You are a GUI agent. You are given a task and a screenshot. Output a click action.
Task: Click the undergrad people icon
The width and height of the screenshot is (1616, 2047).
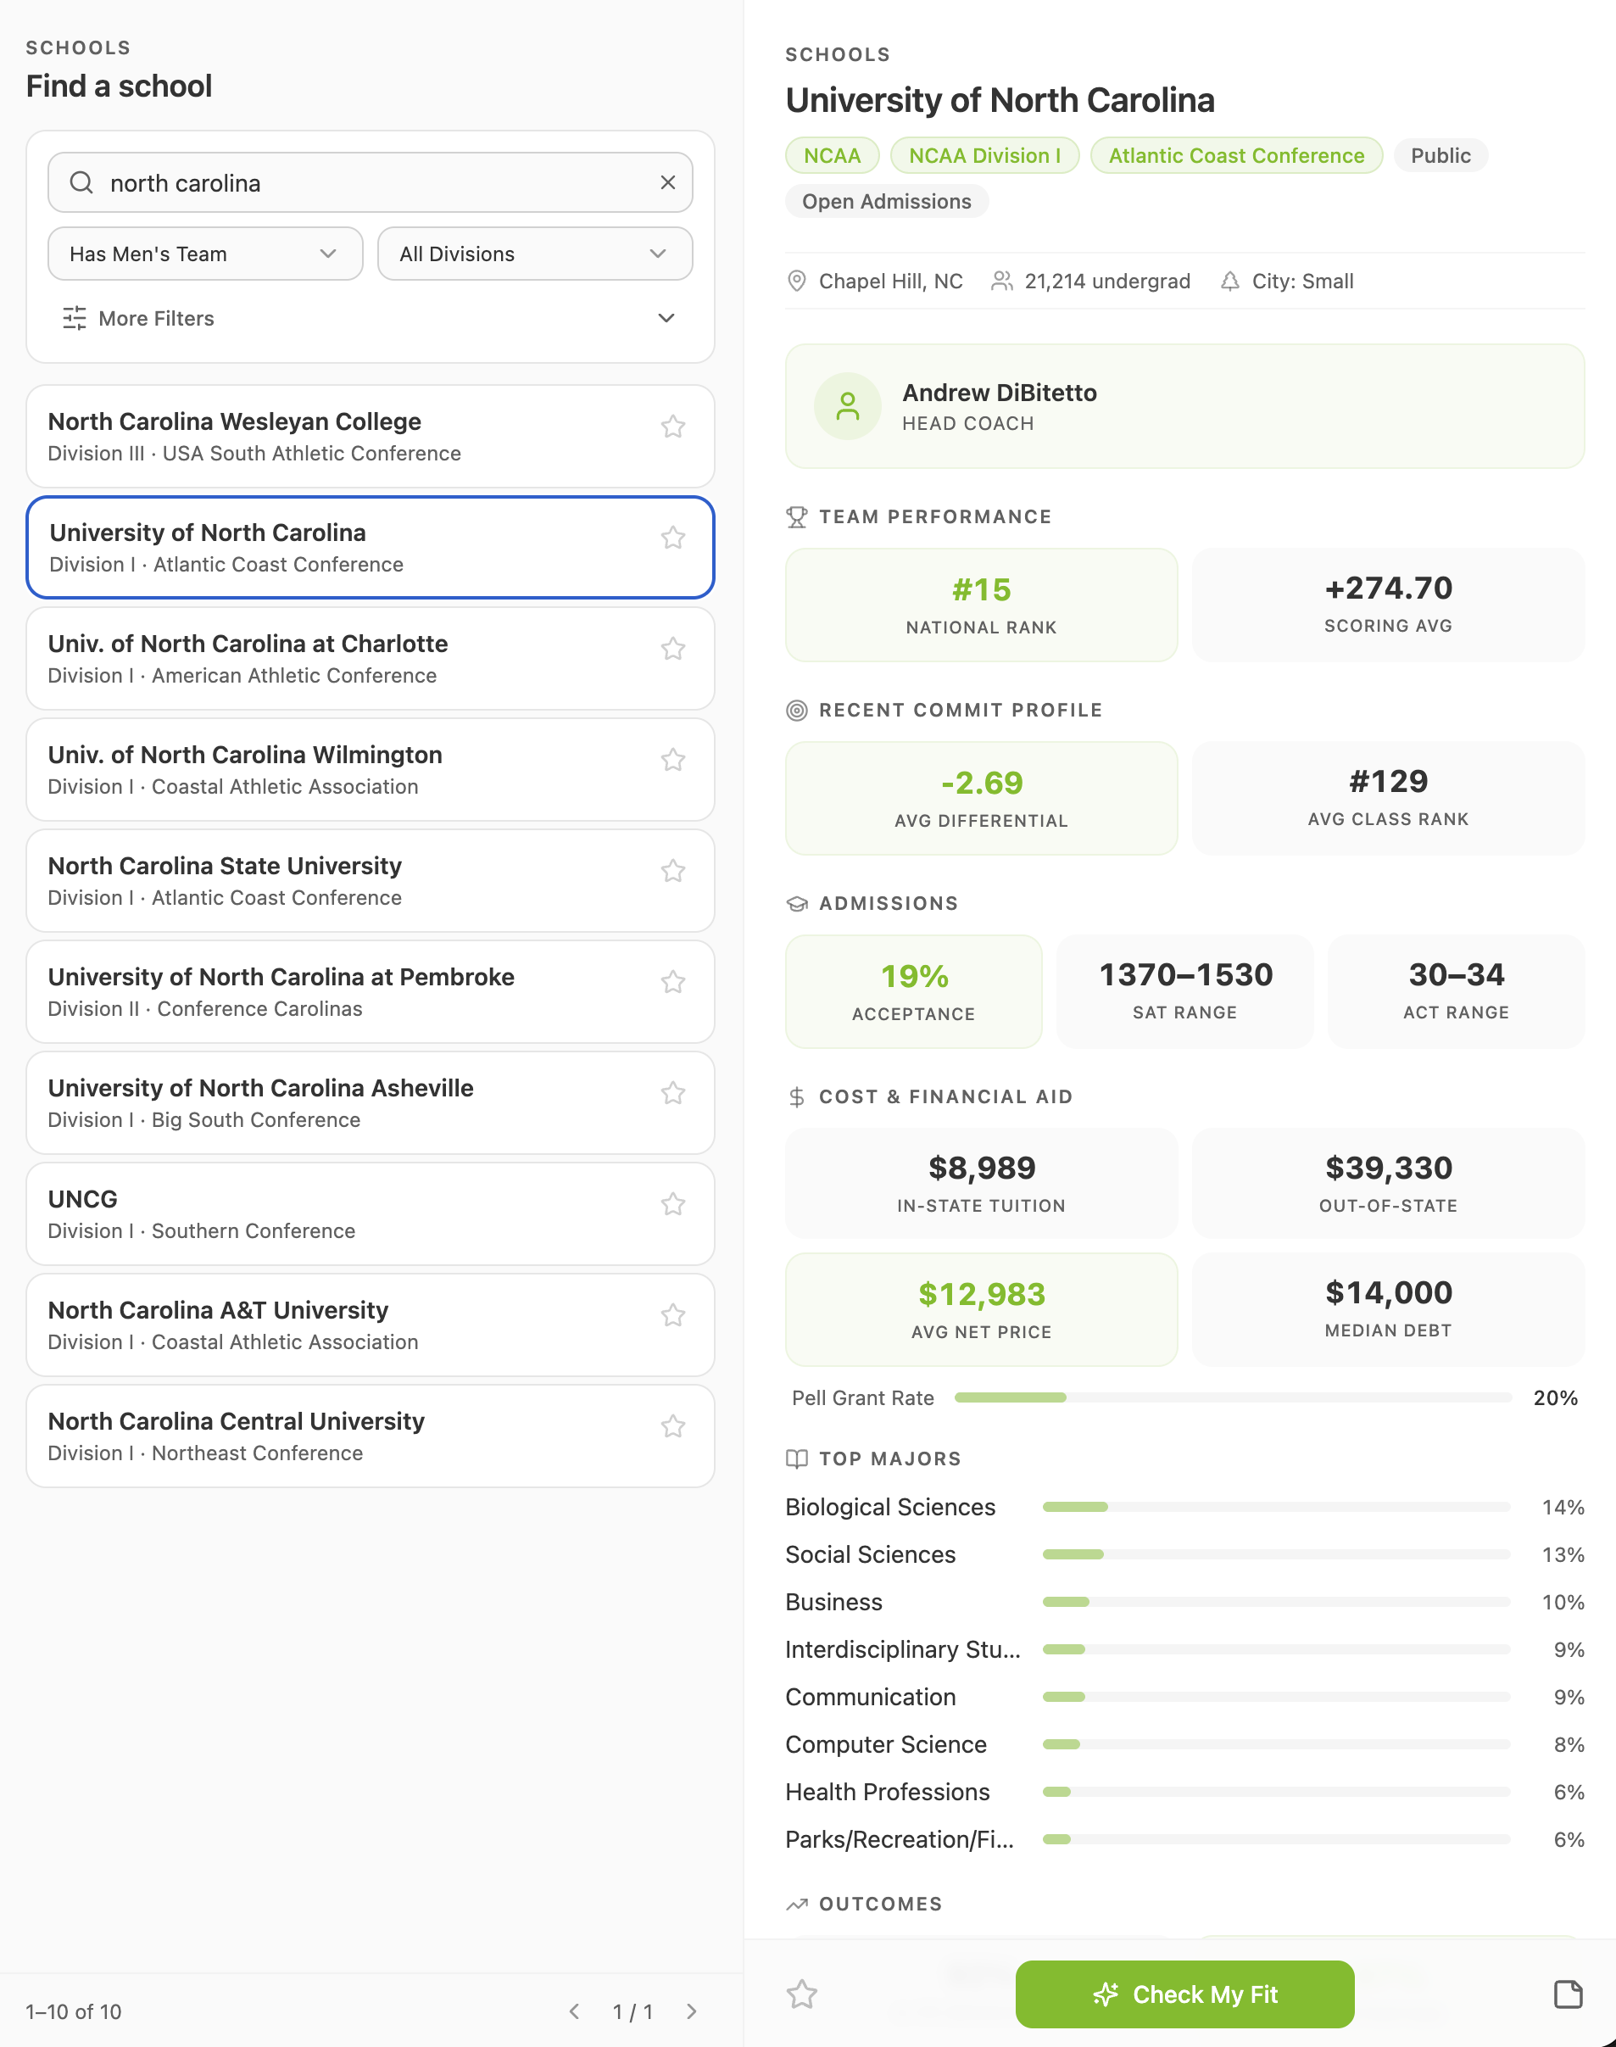click(1002, 281)
